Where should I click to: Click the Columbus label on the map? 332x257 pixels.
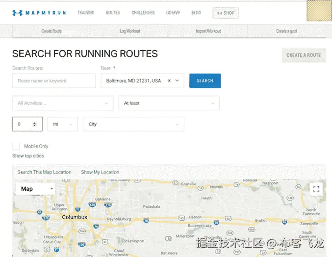[x=75, y=217]
